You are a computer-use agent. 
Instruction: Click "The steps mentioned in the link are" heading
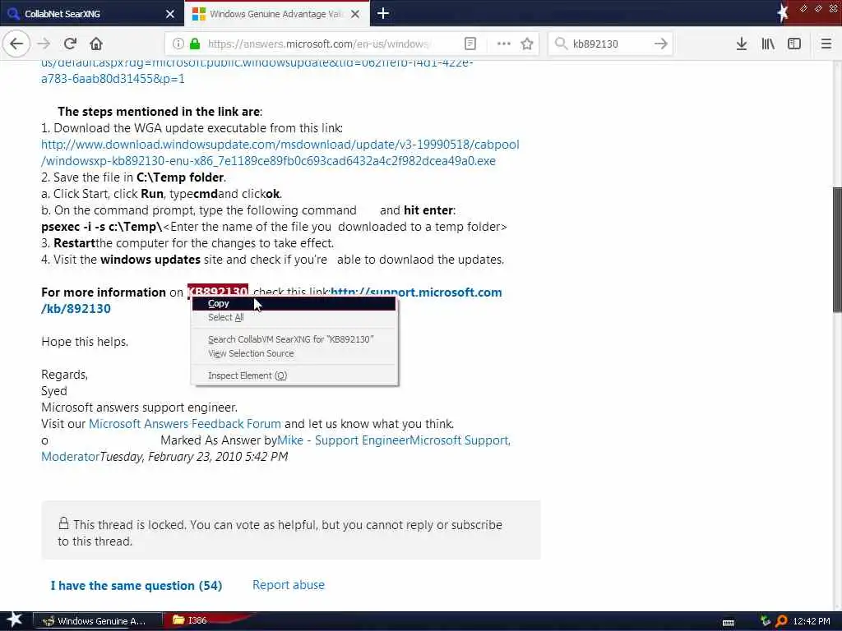pyautogui.click(x=159, y=112)
